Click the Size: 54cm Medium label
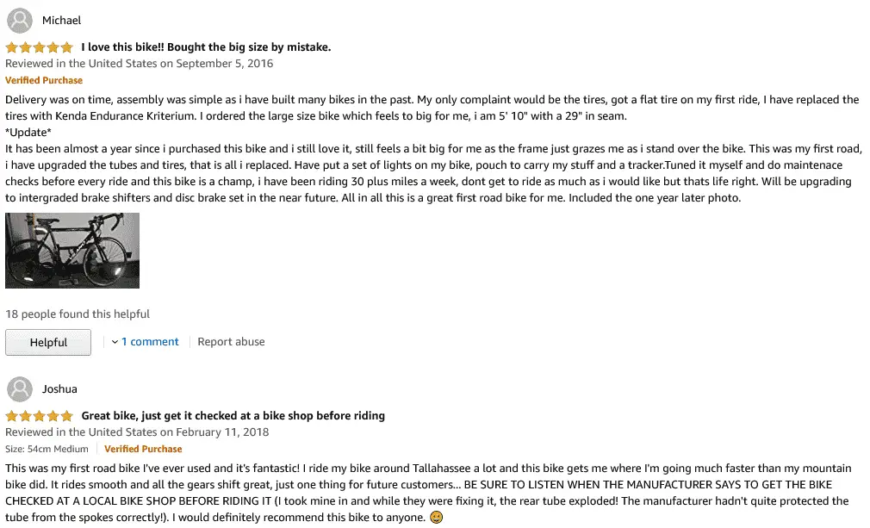The height and width of the screenshot is (528, 870). [47, 450]
